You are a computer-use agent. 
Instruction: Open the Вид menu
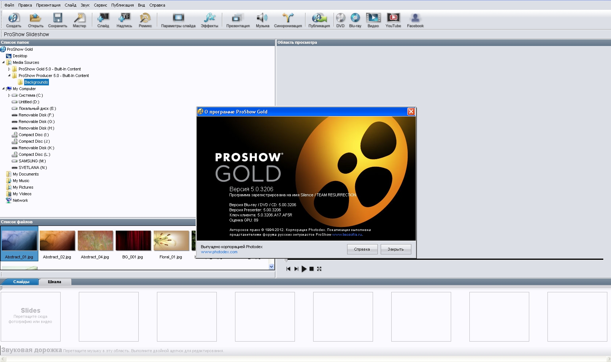[x=141, y=5]
